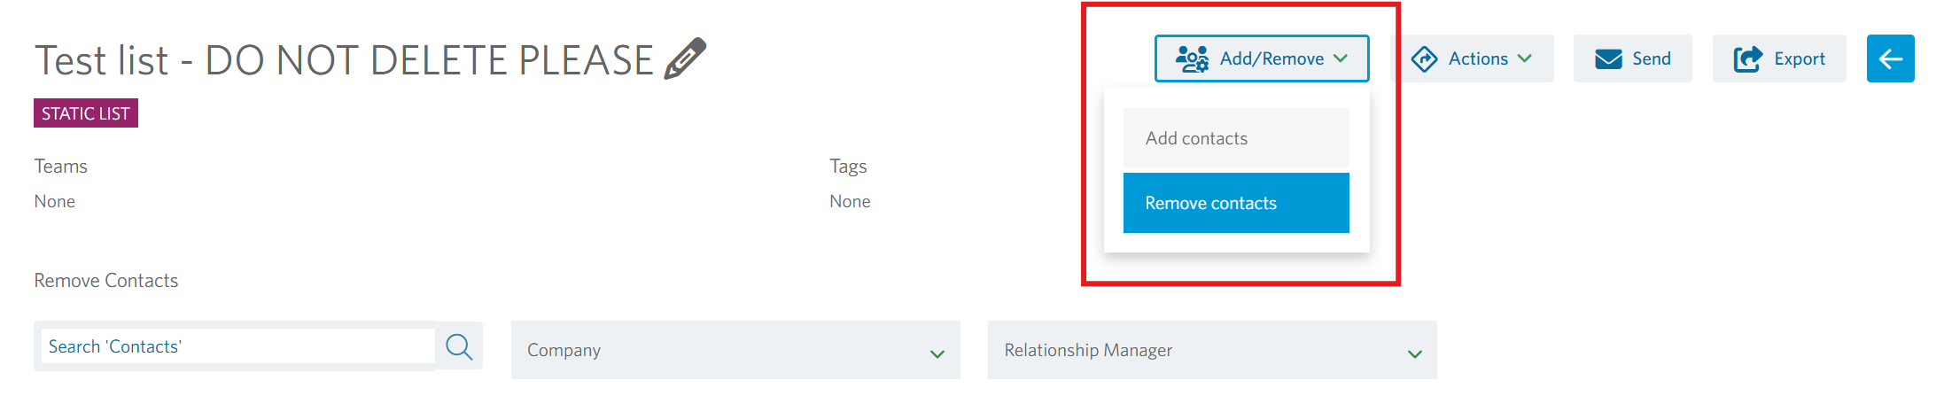
Task: Click the search magnifier icon
Action: click(x=459, y=346)
